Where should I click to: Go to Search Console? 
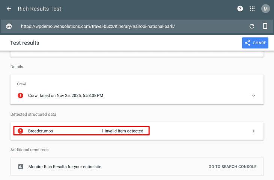click(232, 167)
